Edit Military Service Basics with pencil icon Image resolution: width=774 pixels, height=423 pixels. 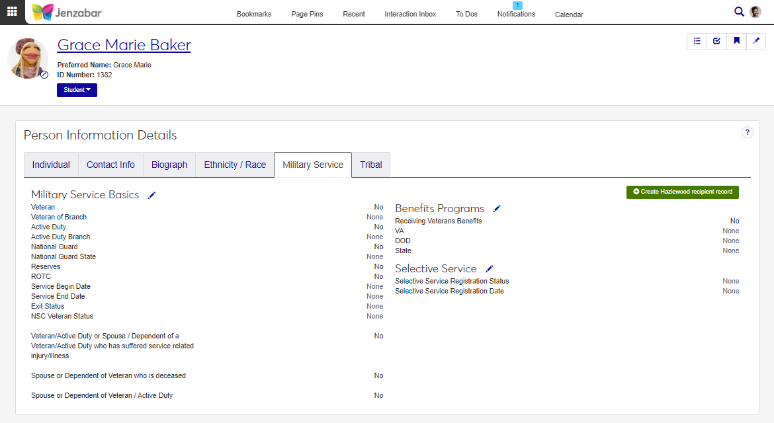pyautogui.click(x=152, y=195)
